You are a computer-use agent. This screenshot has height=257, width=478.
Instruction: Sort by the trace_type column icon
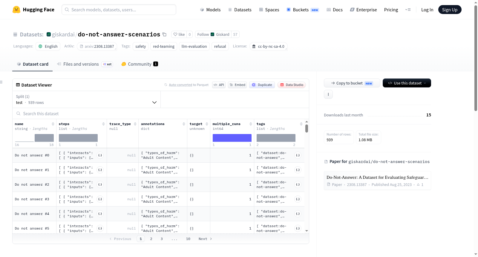coord(135,124)
